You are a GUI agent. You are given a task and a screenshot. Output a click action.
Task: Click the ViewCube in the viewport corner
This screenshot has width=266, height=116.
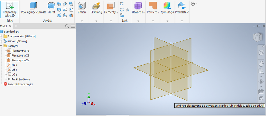257,37
